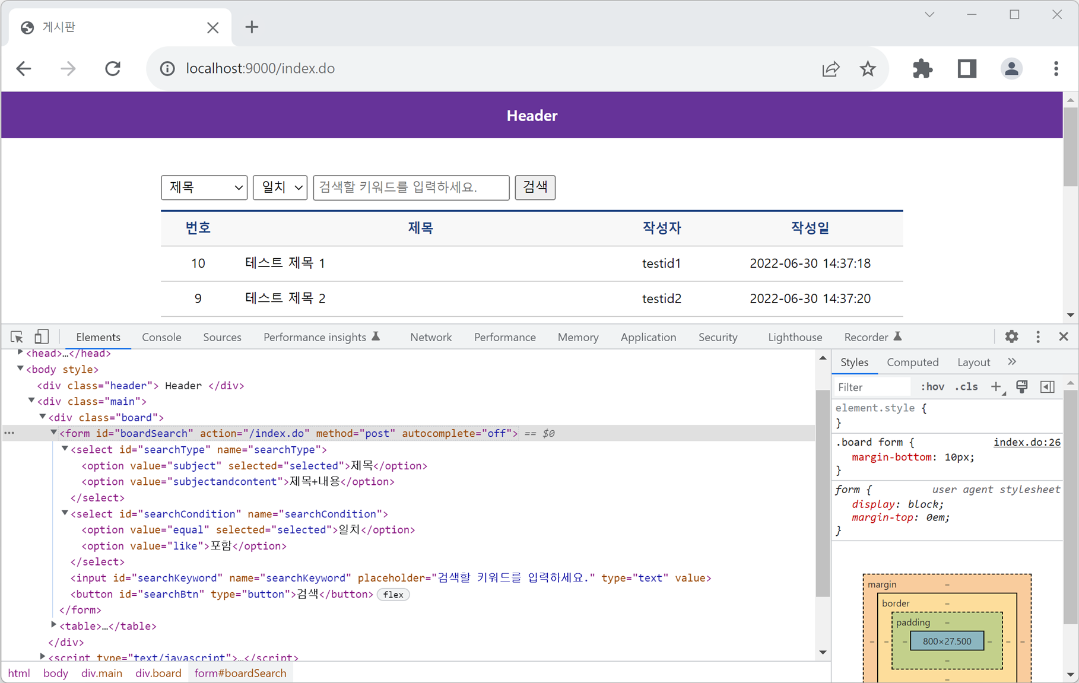The image size is (1079, 683).
Task: Select div.board in the breadcrumb
Action: click(158, 673)
